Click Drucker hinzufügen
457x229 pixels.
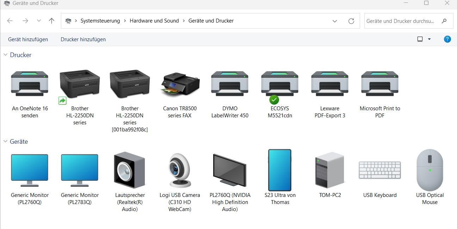[83, 39]
